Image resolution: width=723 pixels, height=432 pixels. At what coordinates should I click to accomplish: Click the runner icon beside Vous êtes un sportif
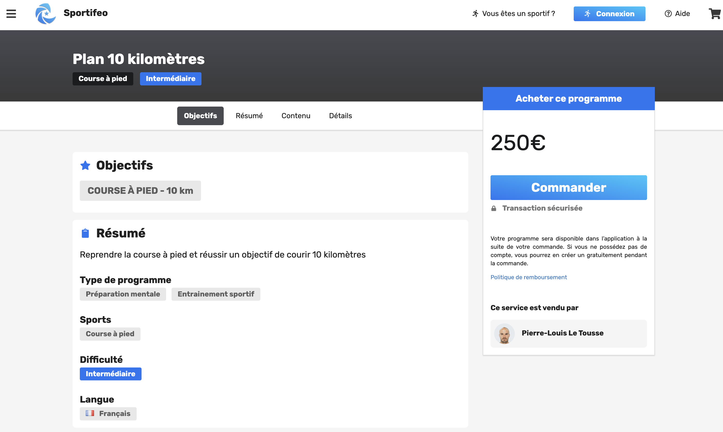(475, 14)
